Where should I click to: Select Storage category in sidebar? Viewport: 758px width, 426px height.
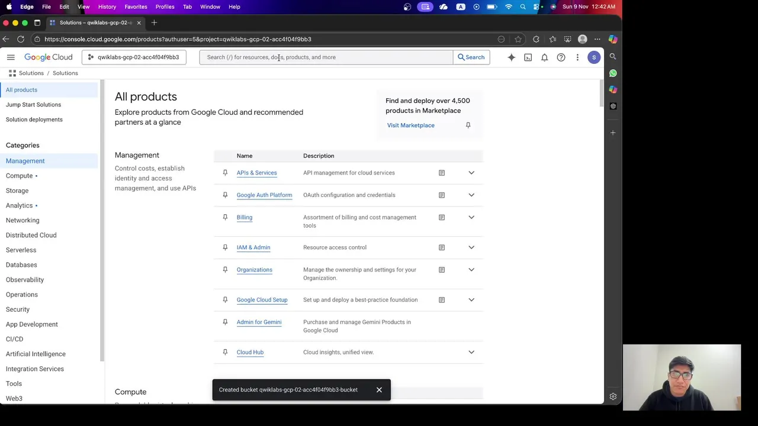[17, 191]
